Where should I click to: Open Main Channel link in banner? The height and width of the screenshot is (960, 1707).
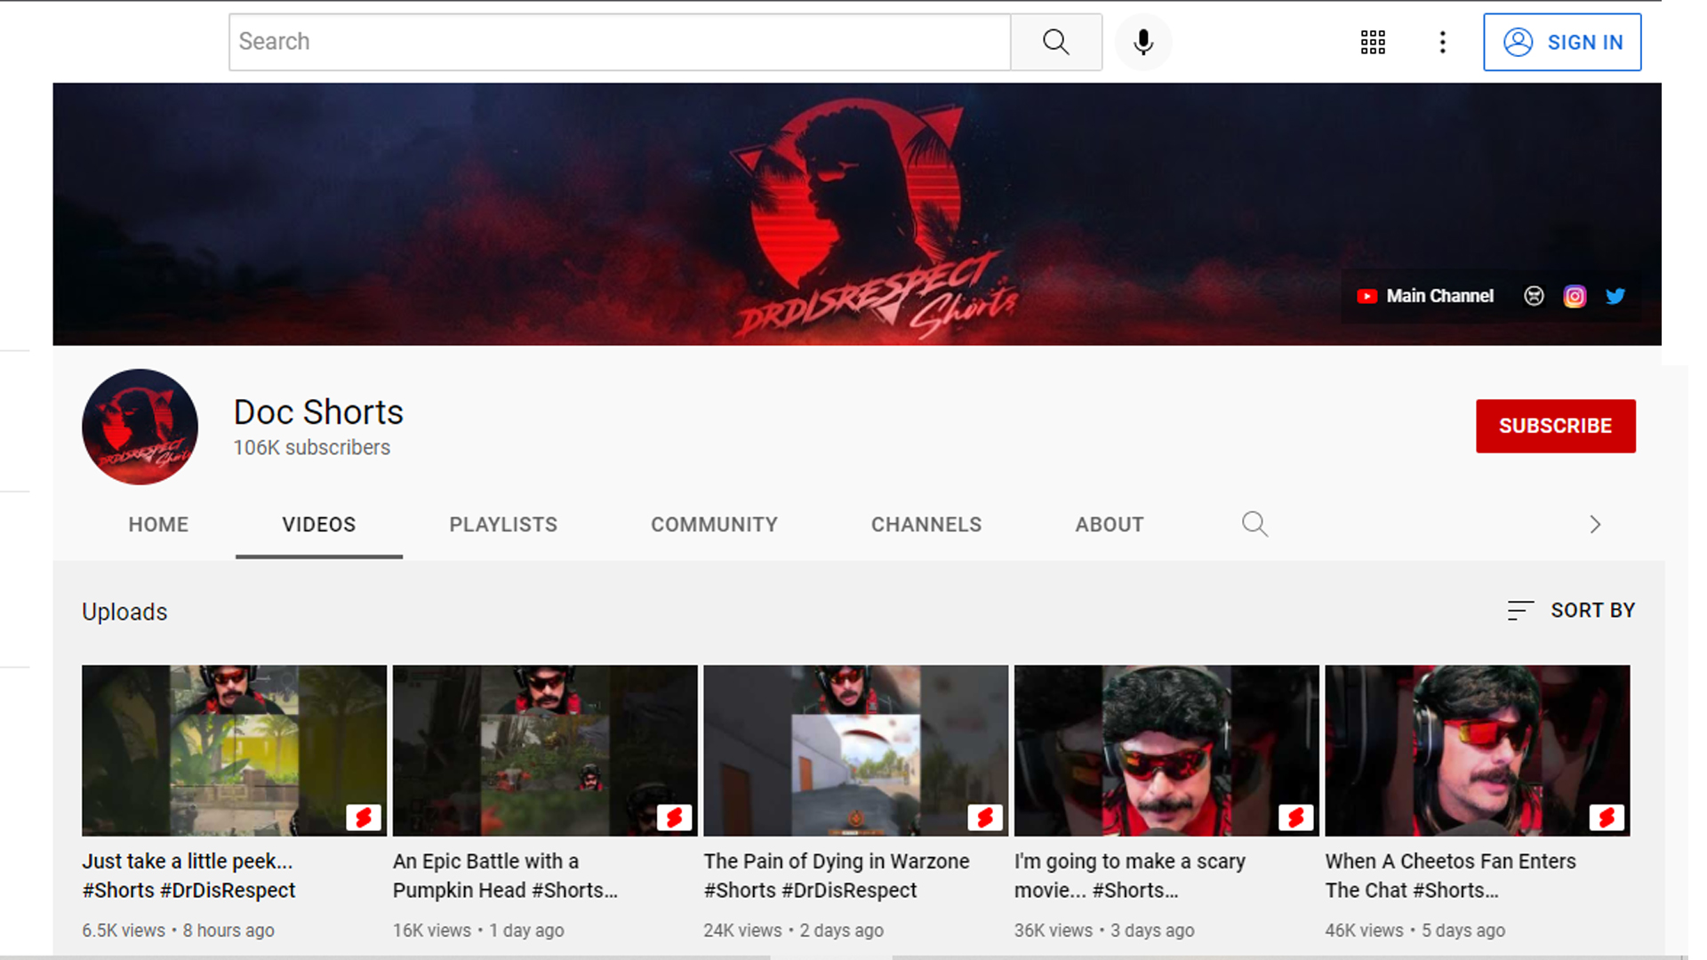point(1425,296)
